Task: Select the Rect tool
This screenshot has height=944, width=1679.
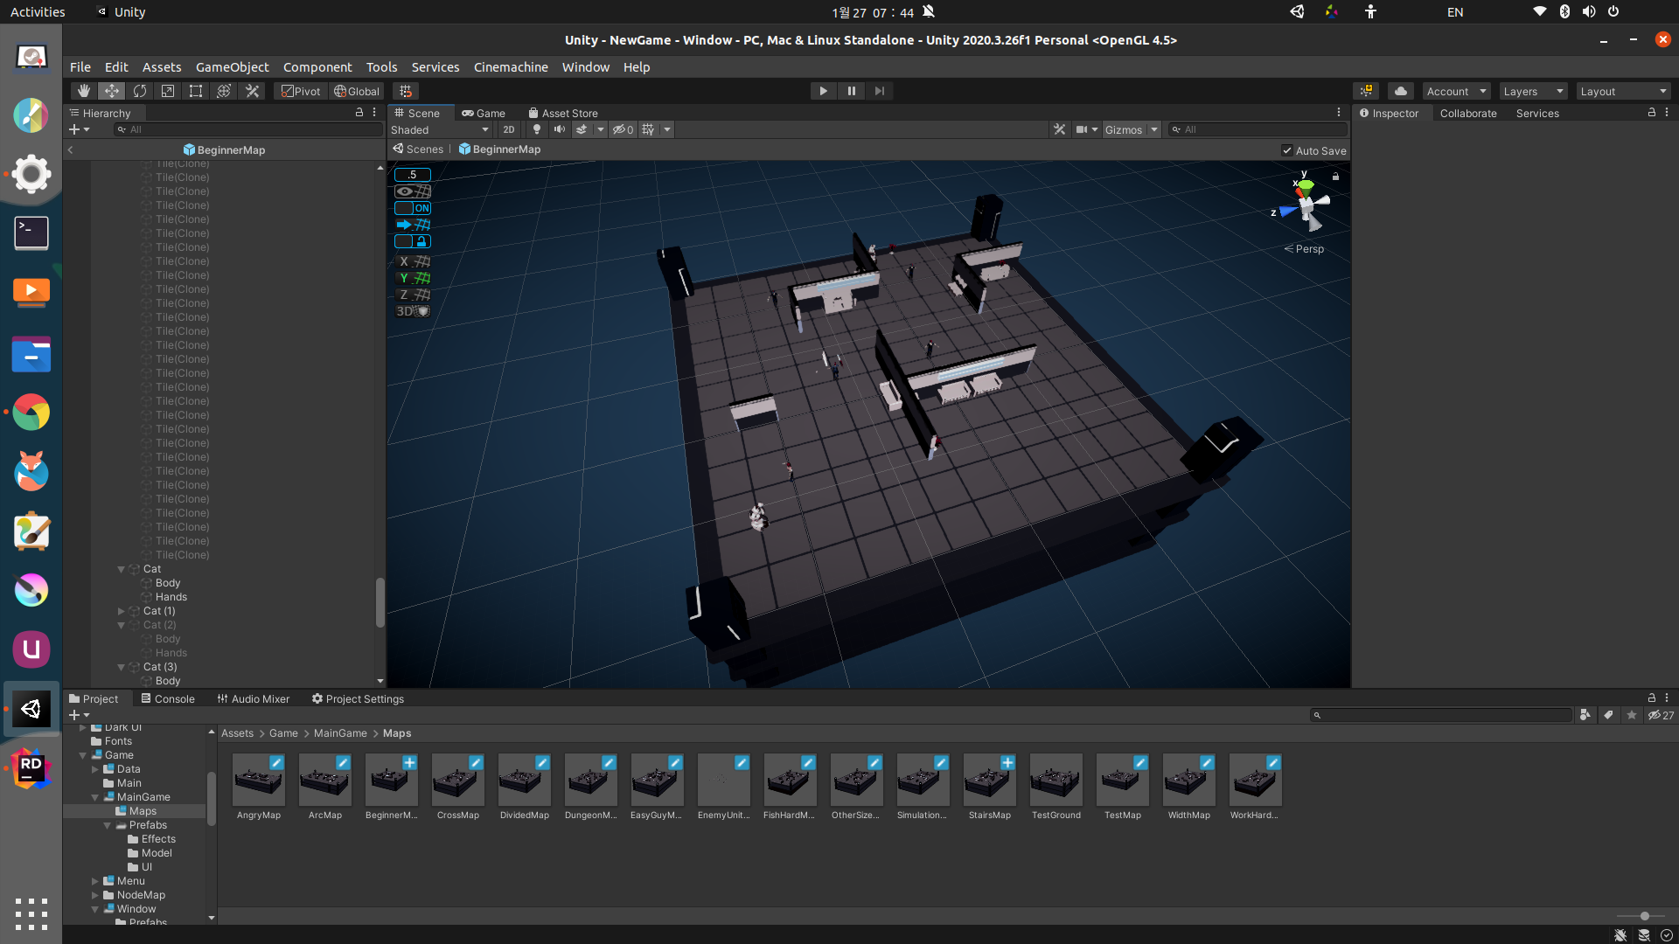Action: click(x=196, y=91)
